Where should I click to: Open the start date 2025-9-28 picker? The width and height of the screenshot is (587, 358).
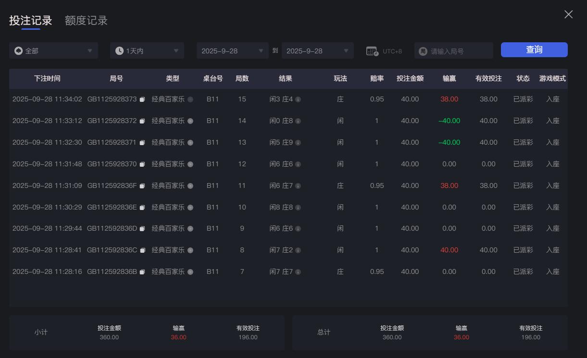click(x=232, y=50)
